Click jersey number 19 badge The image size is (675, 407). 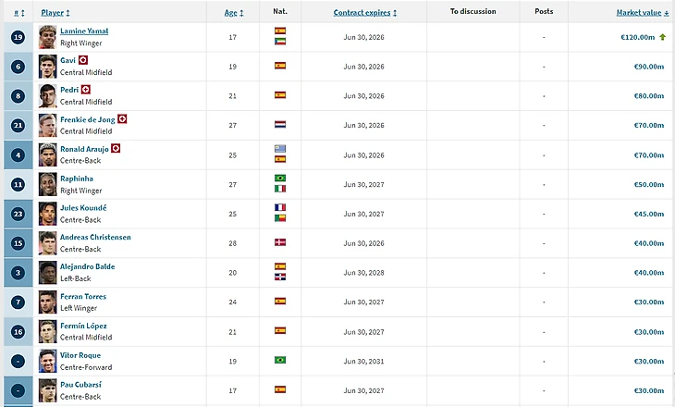pos(18,38)
